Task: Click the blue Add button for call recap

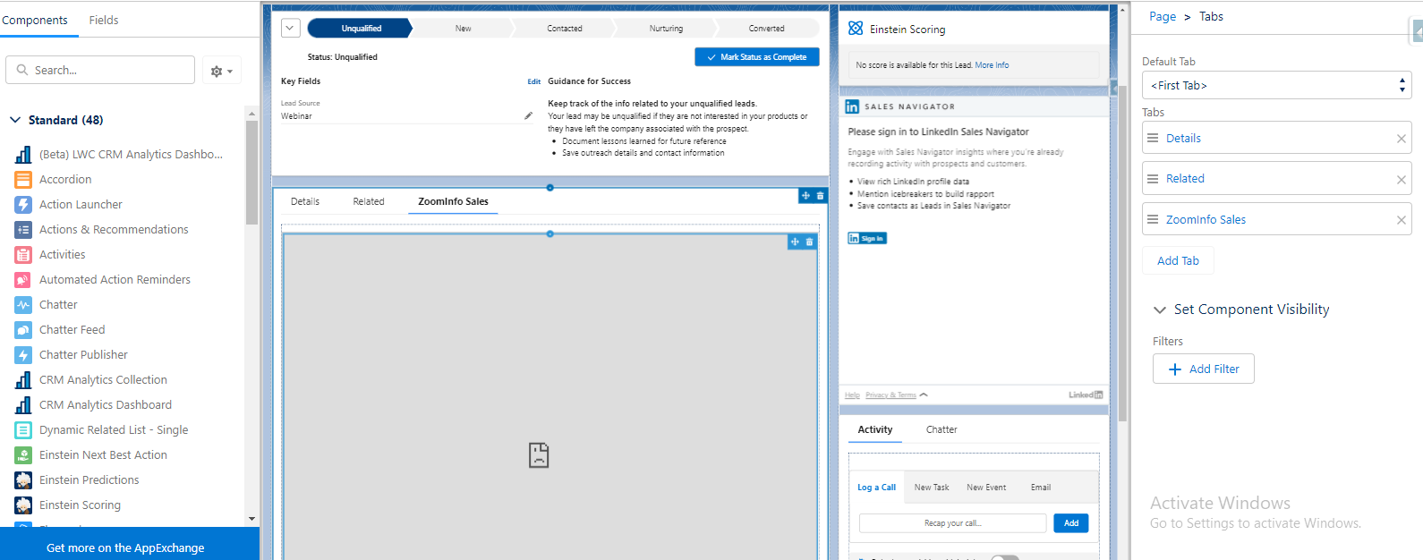Action: (x=1071, y=523)
